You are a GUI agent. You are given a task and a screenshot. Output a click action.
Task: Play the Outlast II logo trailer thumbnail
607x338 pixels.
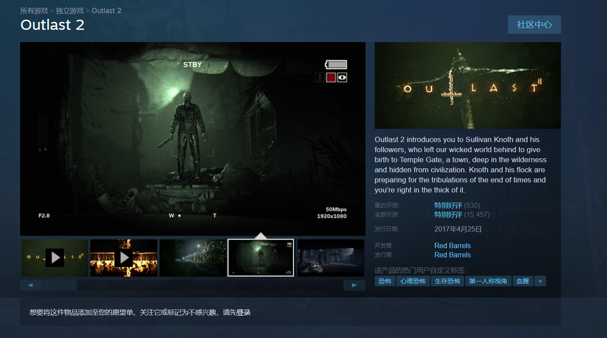(x=55, y=258)
